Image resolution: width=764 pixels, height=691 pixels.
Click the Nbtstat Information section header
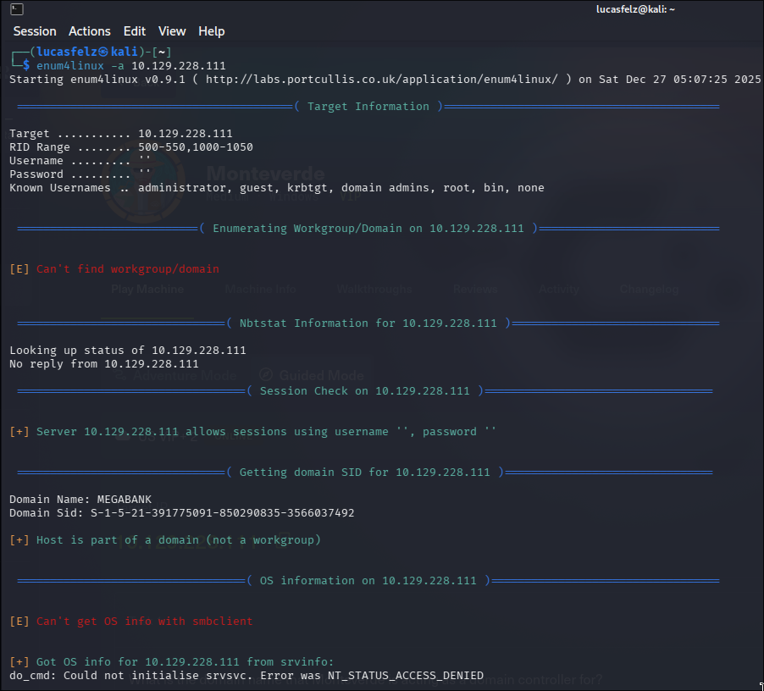pyautogui.click(x=368, y=323)
